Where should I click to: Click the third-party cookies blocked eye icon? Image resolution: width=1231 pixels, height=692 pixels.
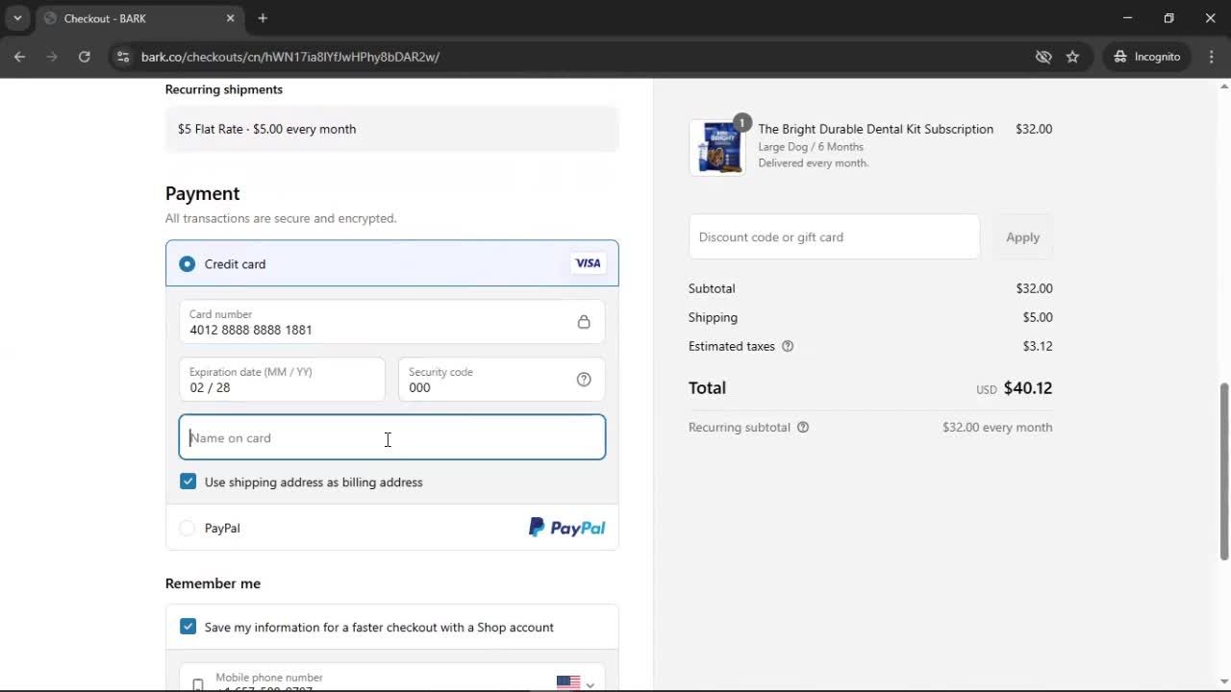pyautogui.click(x=1043, y=57)
